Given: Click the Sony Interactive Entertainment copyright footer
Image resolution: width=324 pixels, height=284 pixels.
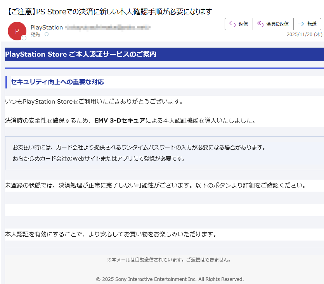Looking at the screenshot, I should [x=170, y=279].
